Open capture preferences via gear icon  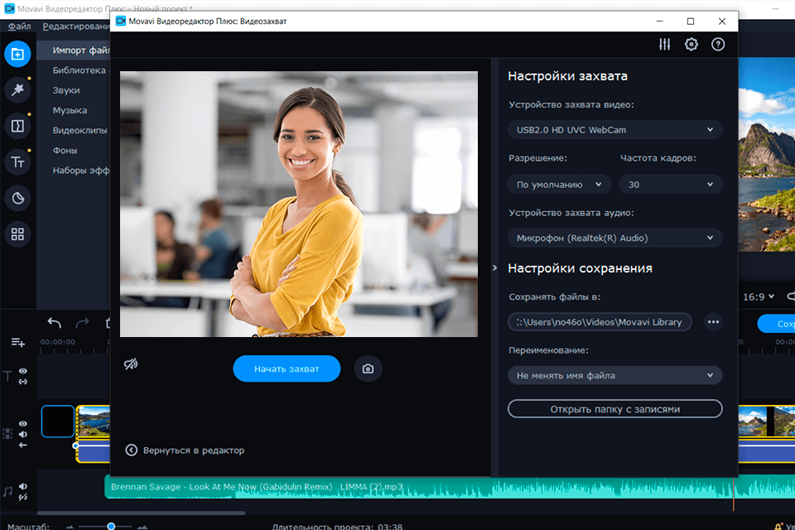coord(691,45)
